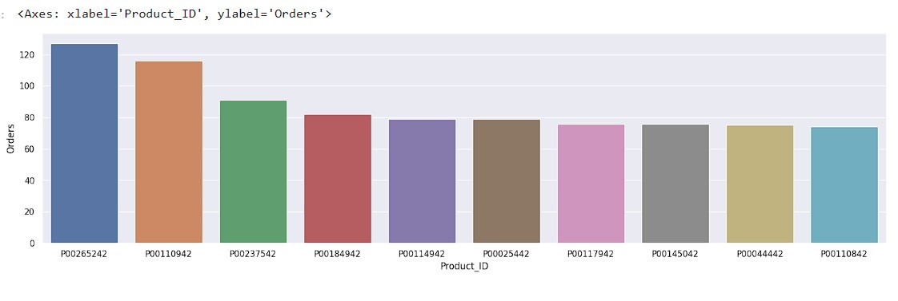Click the P00110842 x-axis tick label
Viewport: 898px width, 301px height.
pos(844,254)
